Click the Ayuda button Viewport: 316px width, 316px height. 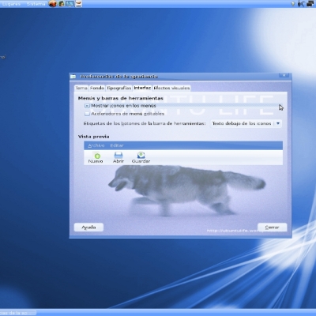(88, 228)
